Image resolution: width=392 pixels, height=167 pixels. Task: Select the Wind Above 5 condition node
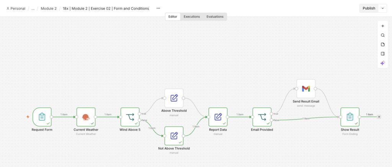[x=130, y=117]
